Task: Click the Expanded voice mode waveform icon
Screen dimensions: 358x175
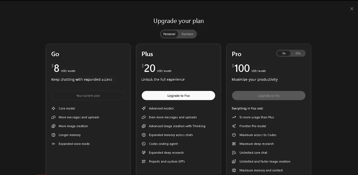Action: pyautogui.click(x=53, y=144)
